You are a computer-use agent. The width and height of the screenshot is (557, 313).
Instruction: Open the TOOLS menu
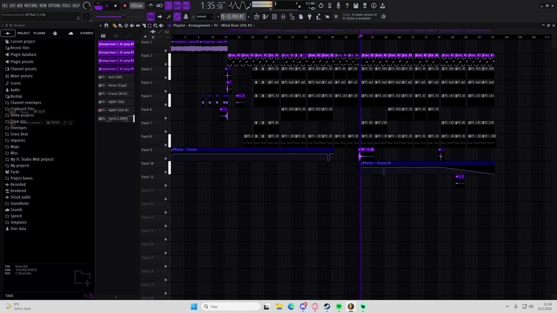point(66,6)
